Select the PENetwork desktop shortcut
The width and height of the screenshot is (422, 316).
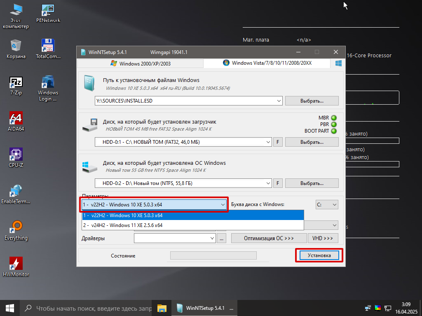(48, 13)
